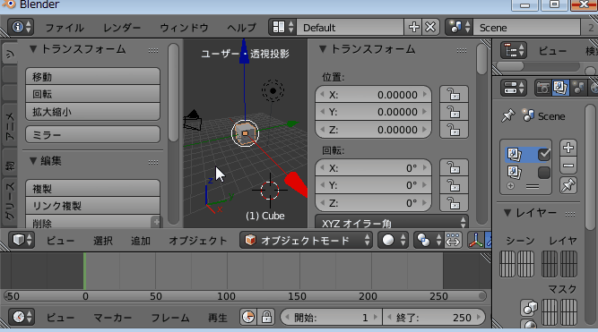598x332 pixels.
Task: Collapse the properties トランスフォーム panel
Action: coord(323,49)
